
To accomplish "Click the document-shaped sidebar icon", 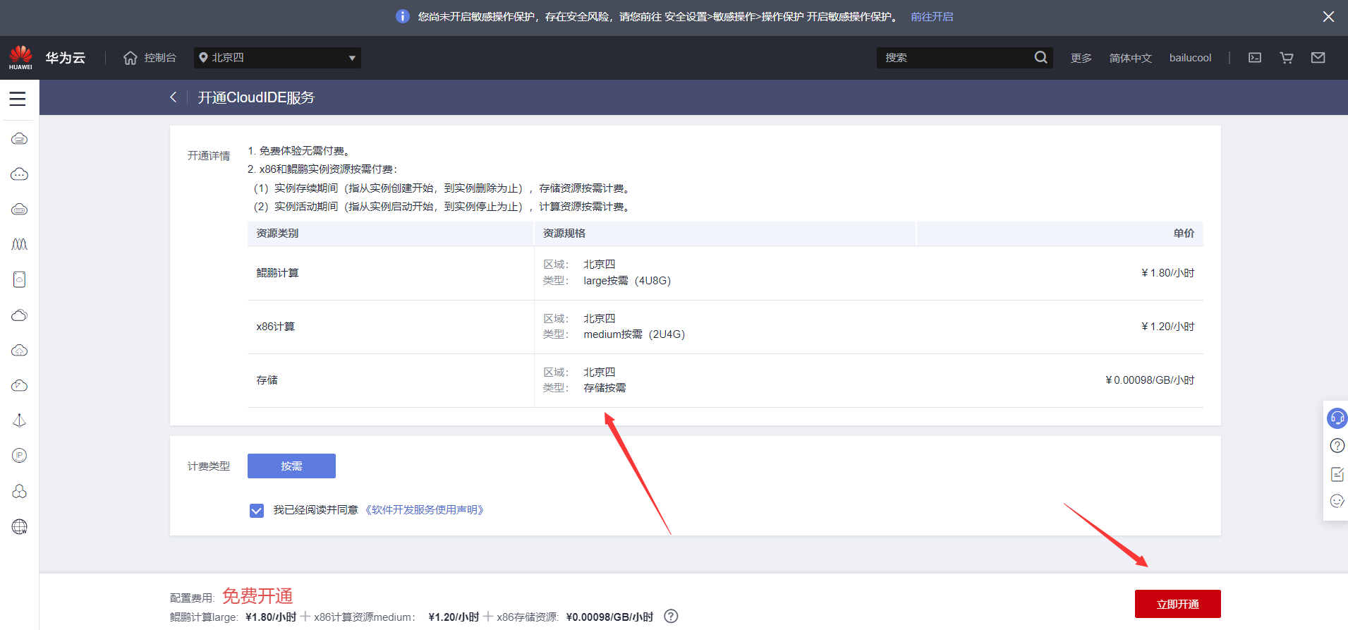I will (x=20, y=279).
